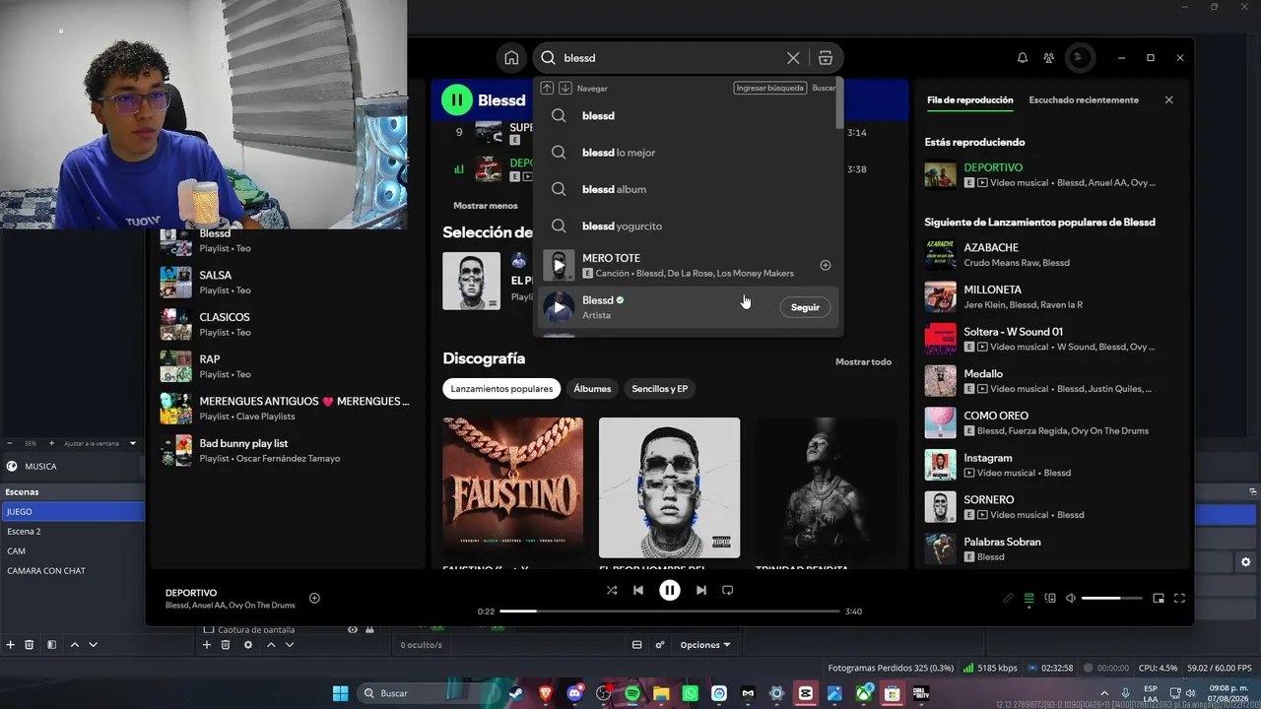This screenshot has height=709, width=1261.
Task: Move the OBS scene down
Action: coord(93,645)
